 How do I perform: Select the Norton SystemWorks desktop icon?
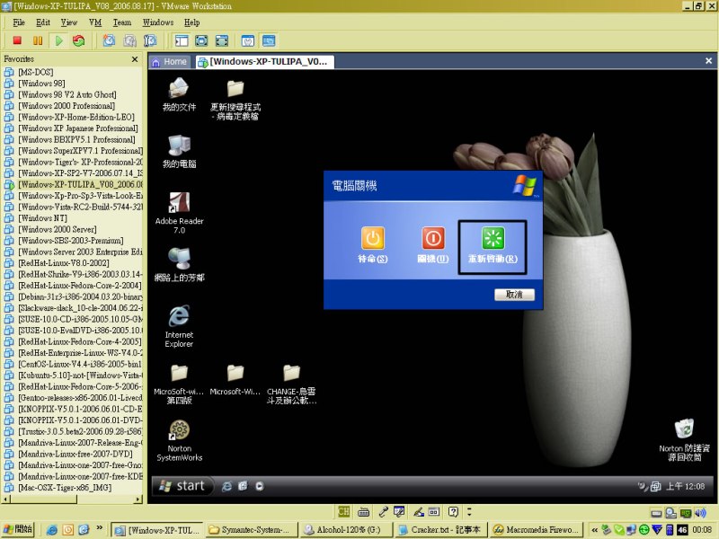179,441
